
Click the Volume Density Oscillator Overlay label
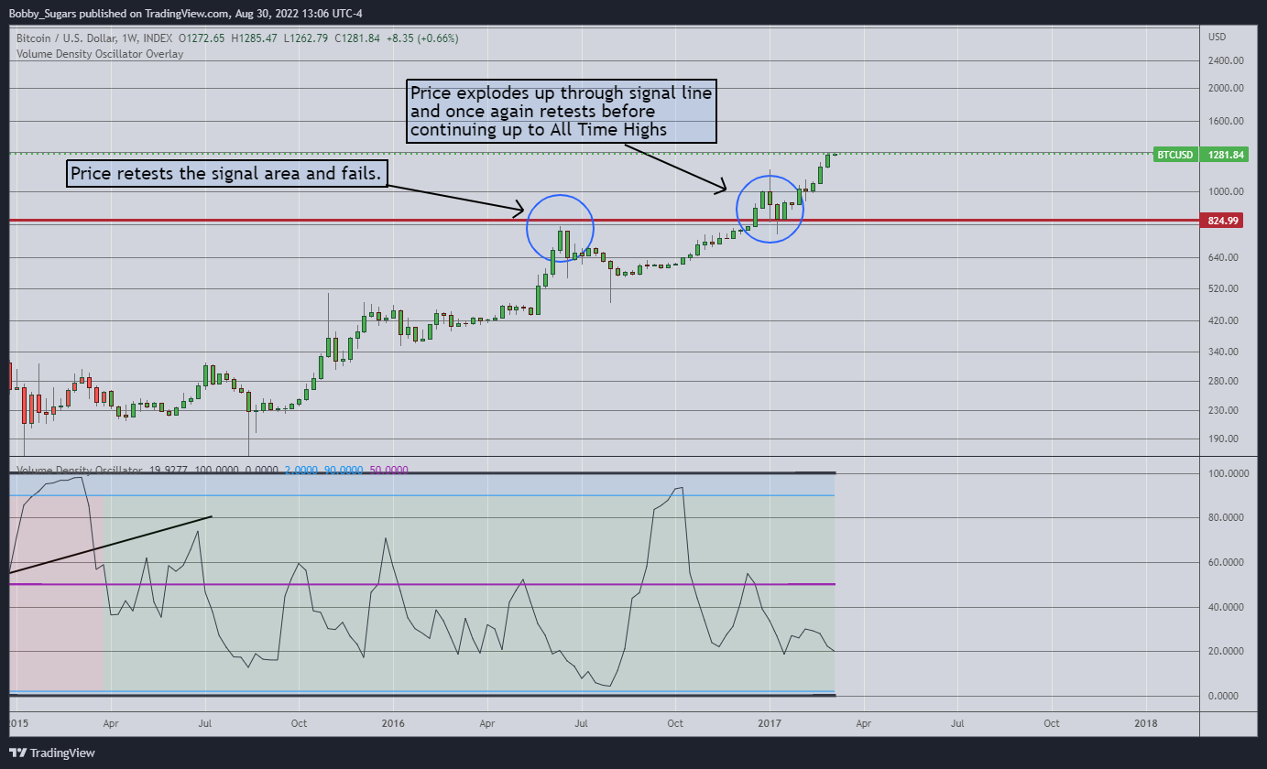pyautogui.click(x=101, y=54)
